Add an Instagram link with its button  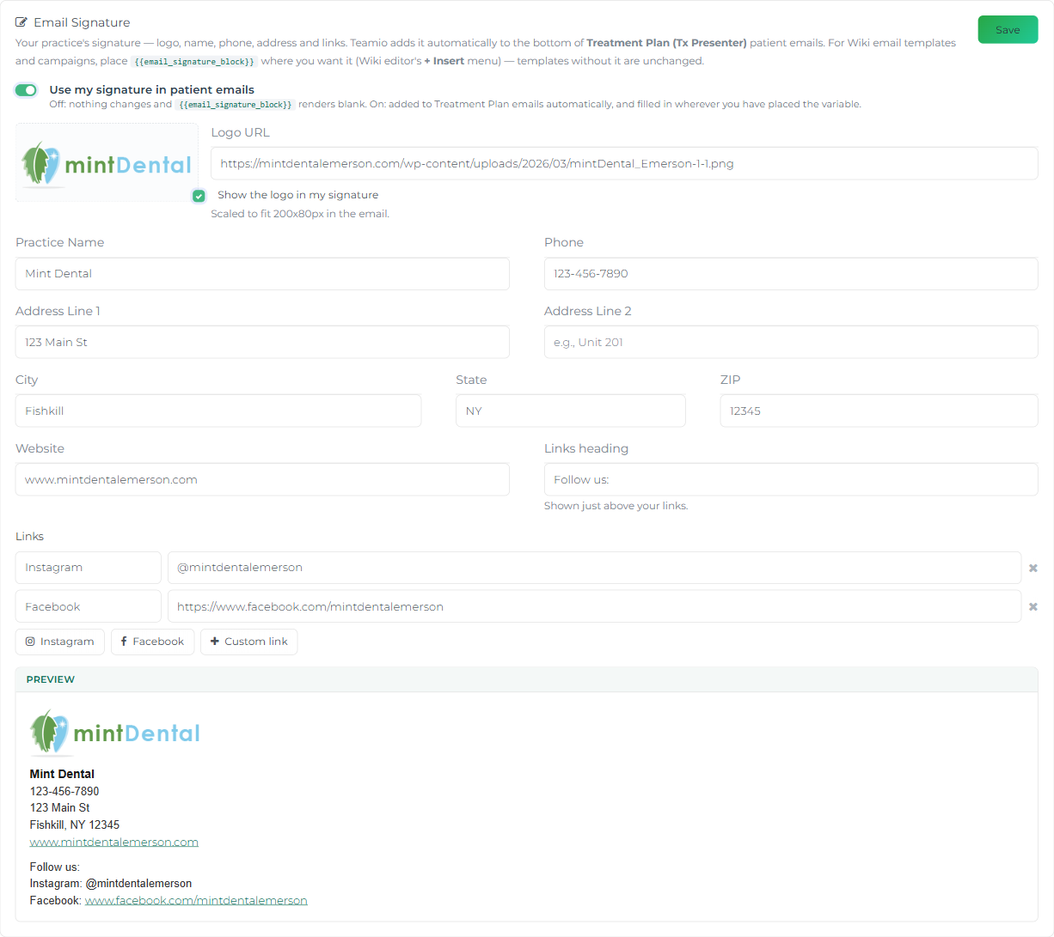[x=60, y=642]
